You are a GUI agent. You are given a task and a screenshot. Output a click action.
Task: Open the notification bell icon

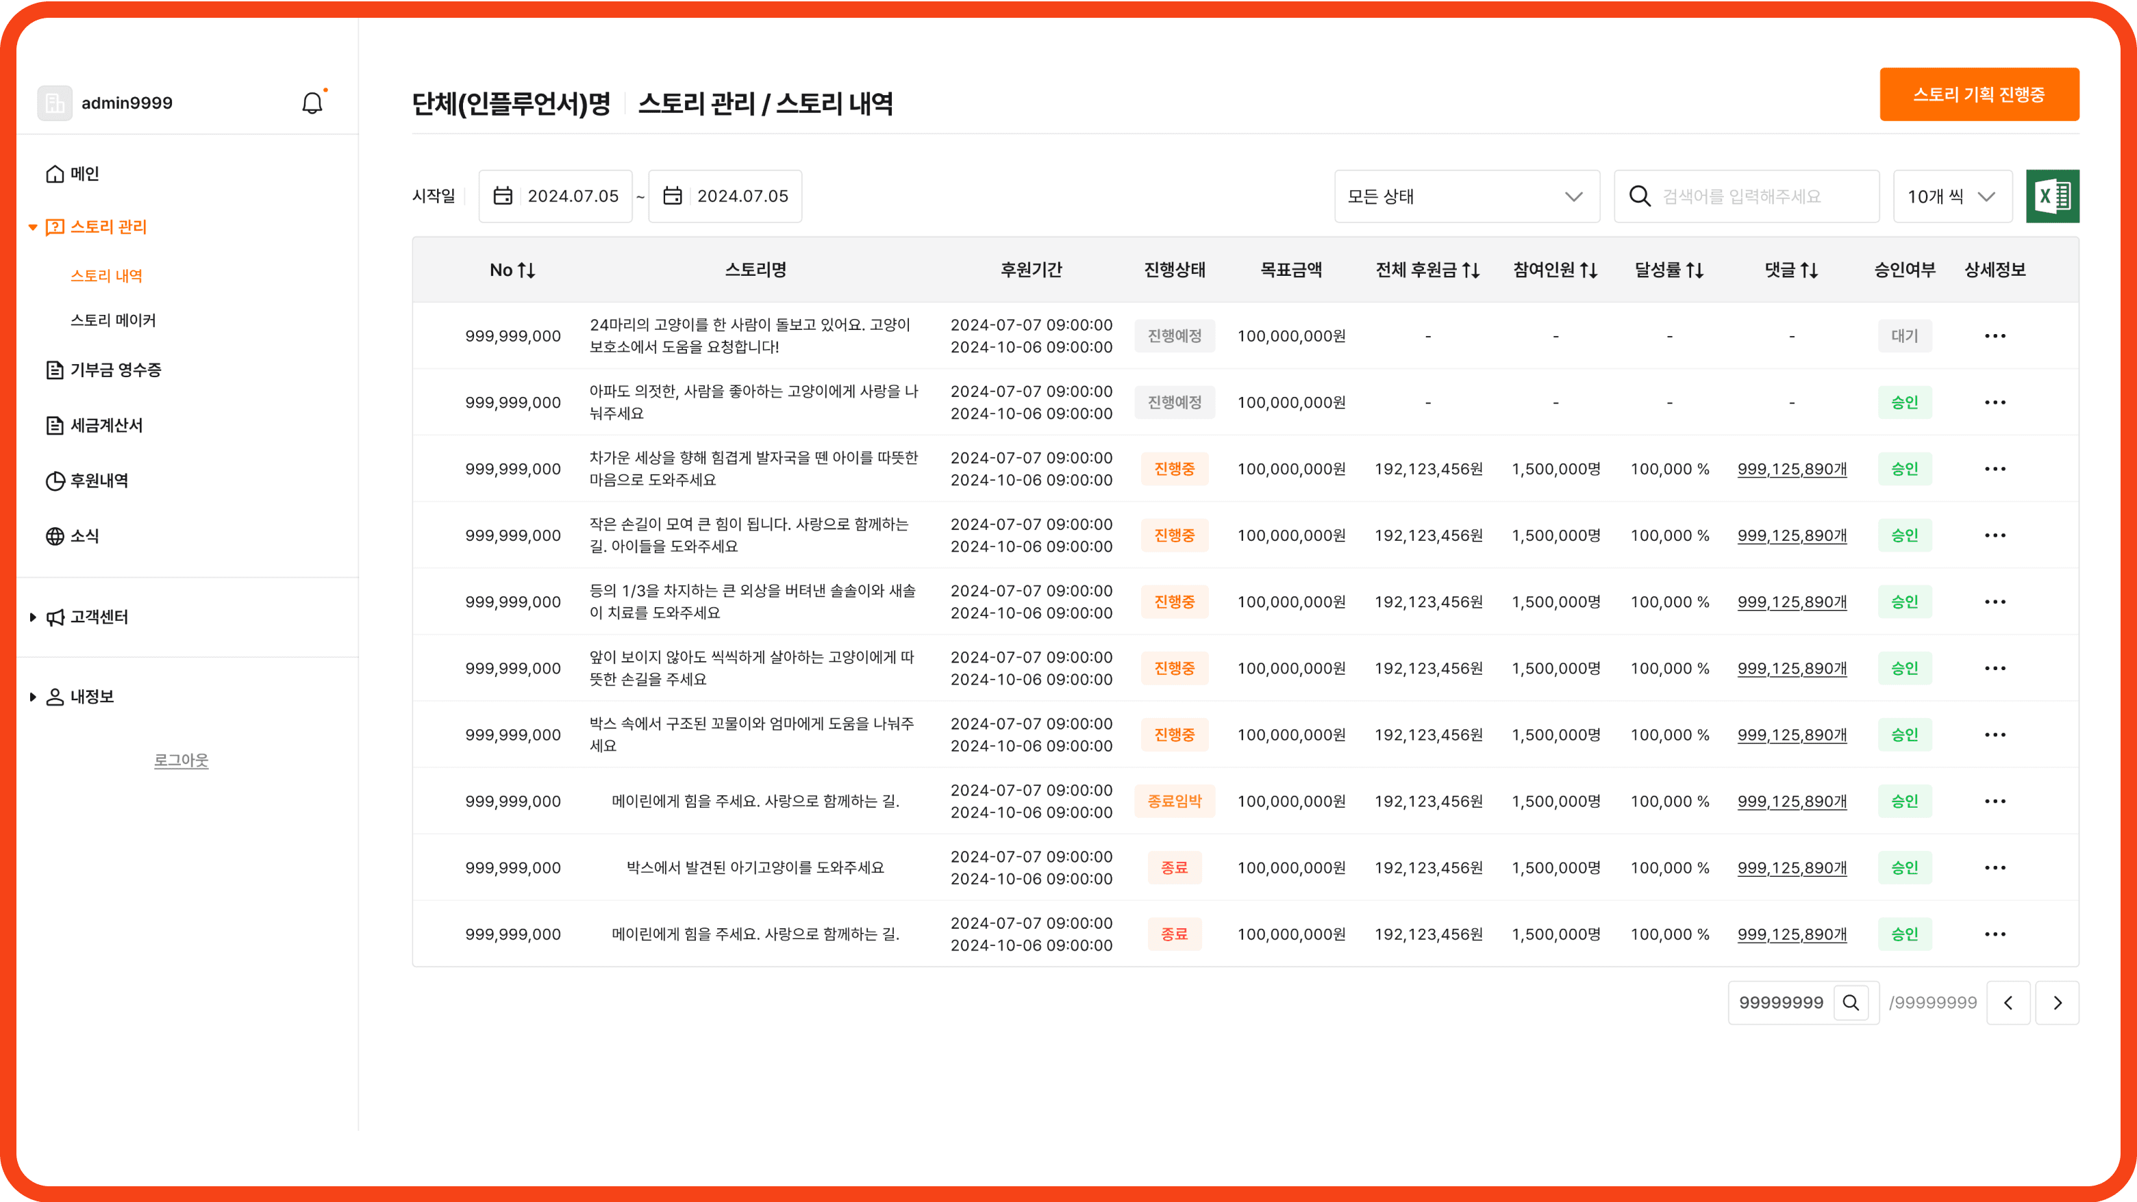[312, 103]
